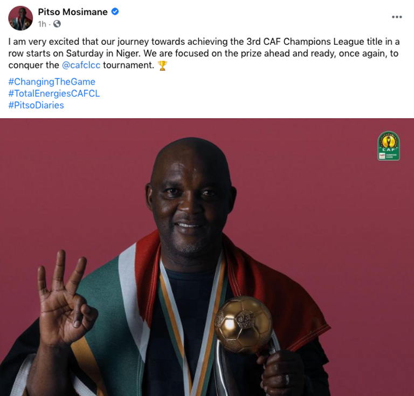The image size is (414, 396).
Task: Open the #TotalEnergiesCAFCL hashtag
Action: (54, 93)
